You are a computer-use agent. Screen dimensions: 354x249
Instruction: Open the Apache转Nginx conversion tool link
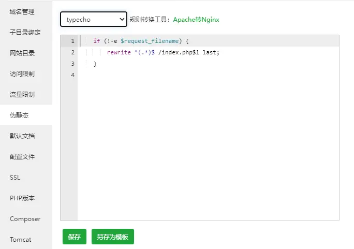click(x=196, y=20)
